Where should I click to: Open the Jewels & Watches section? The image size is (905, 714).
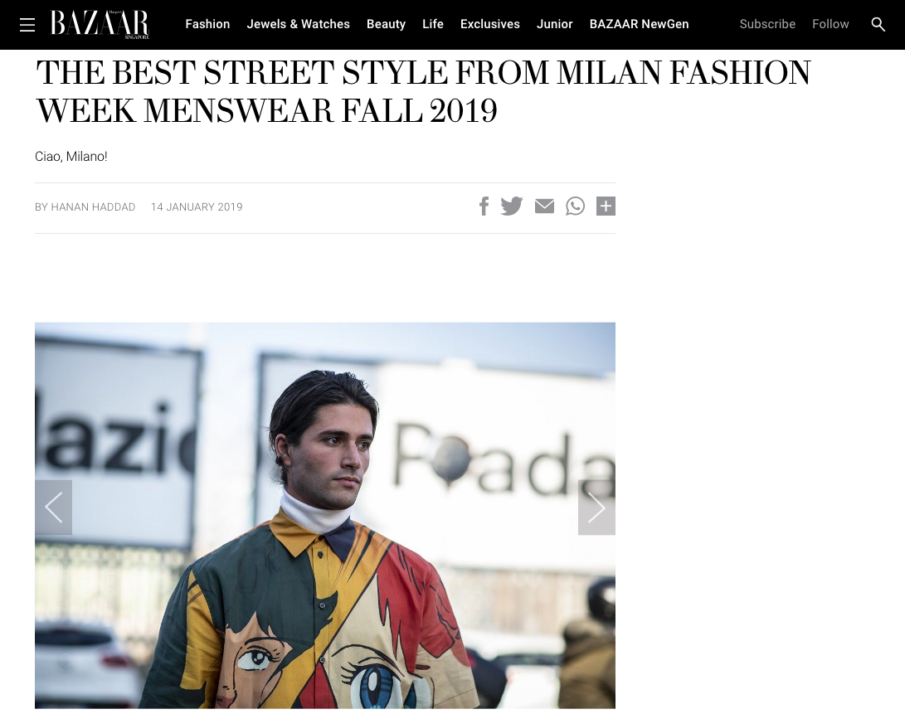coord(298,24)
